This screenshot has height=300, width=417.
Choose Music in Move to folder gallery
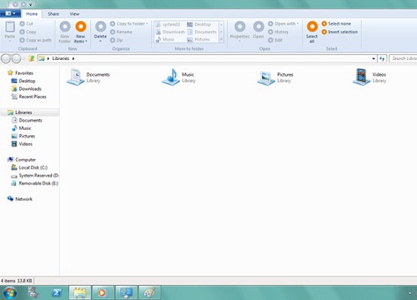tap(165, 39)
